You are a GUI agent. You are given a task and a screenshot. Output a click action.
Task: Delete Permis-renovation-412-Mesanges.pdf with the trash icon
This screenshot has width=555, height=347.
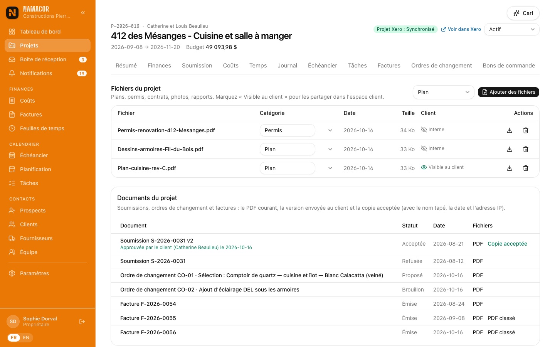pos(526,130)
